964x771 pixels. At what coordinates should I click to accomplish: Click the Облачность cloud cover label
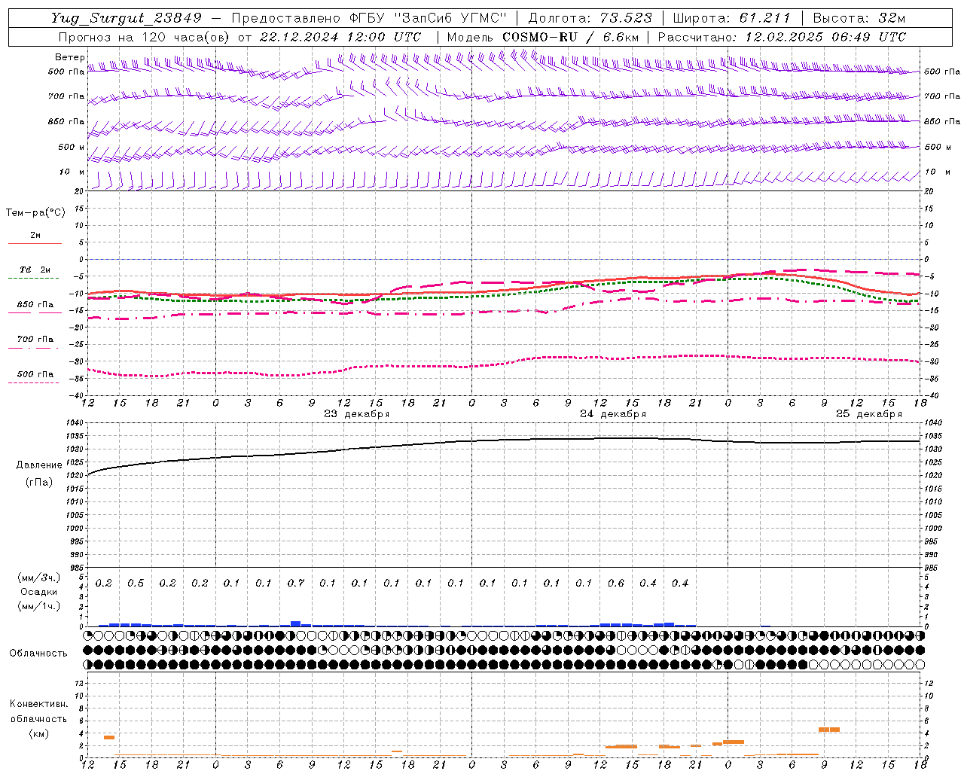38,653
